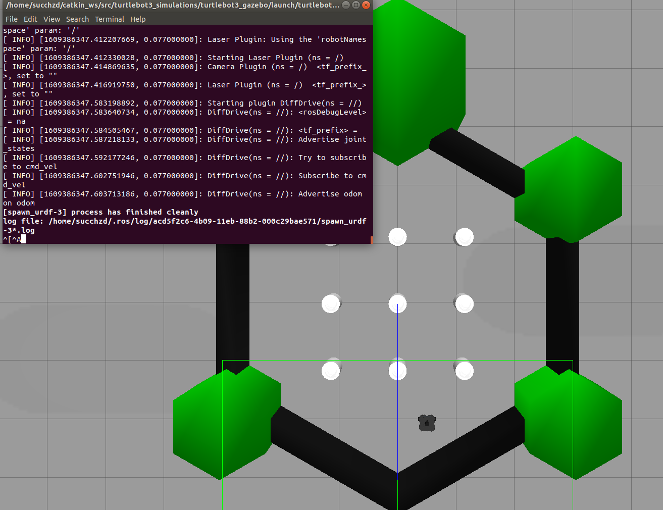Image resolution: width=663 pixels, height=510 pixels.
Task: Click the terminal's orange scrollbar thumb
Action: pyautogui.click(x=372, y=240)
